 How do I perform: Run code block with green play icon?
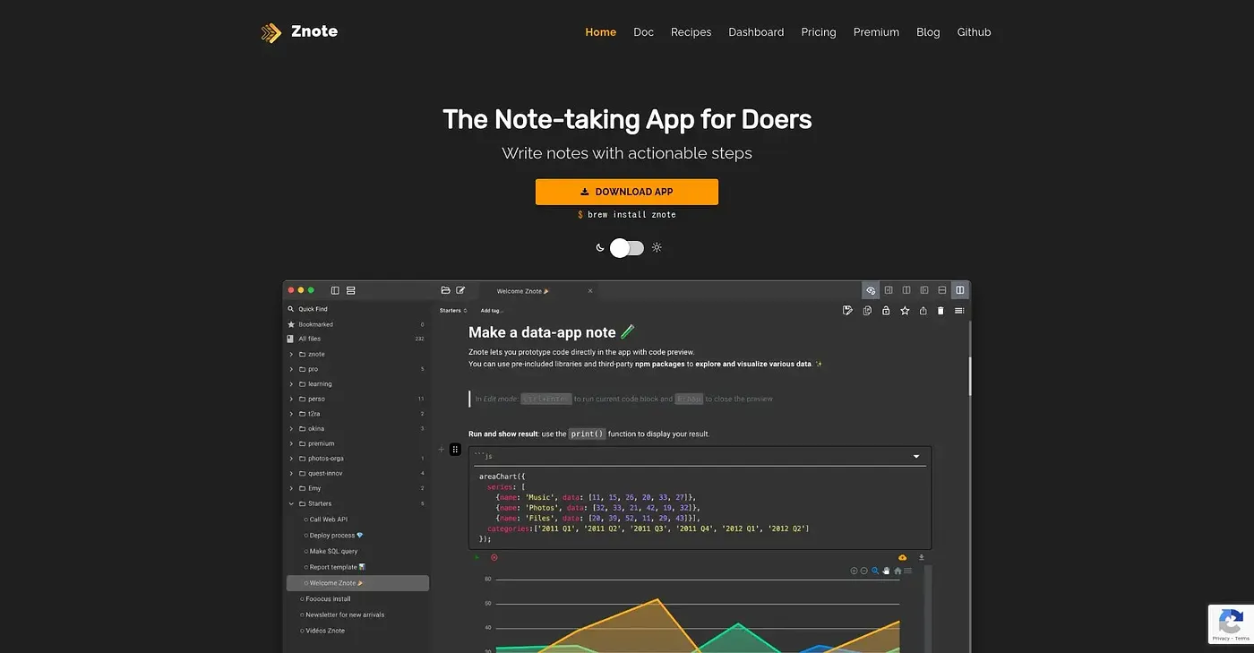(x=477, y=557)
